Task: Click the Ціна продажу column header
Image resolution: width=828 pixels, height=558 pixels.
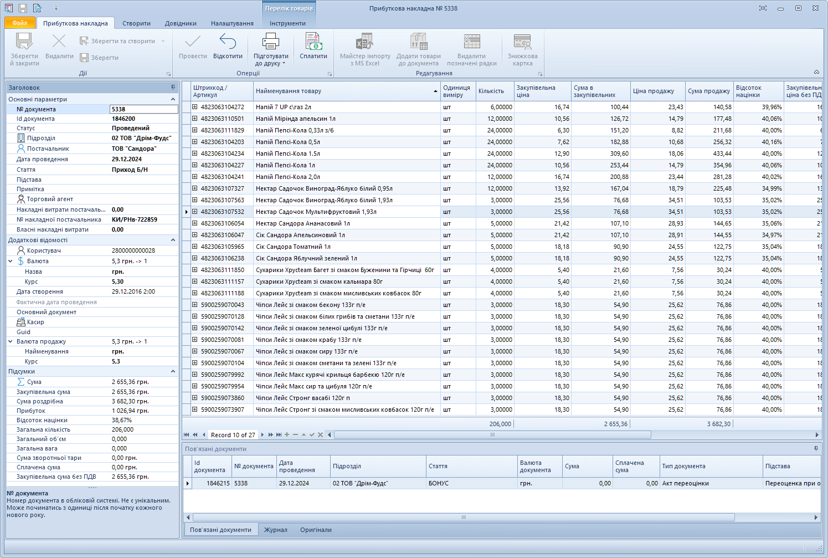Action: click(658, 91)
